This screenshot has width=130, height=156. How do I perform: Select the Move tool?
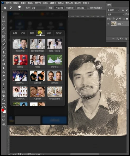click(4, 17)
